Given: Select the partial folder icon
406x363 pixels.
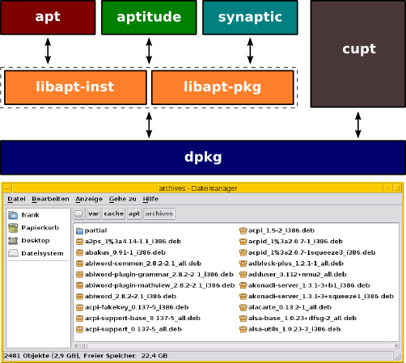Looking at the screenshot, I should click(79, 230).
